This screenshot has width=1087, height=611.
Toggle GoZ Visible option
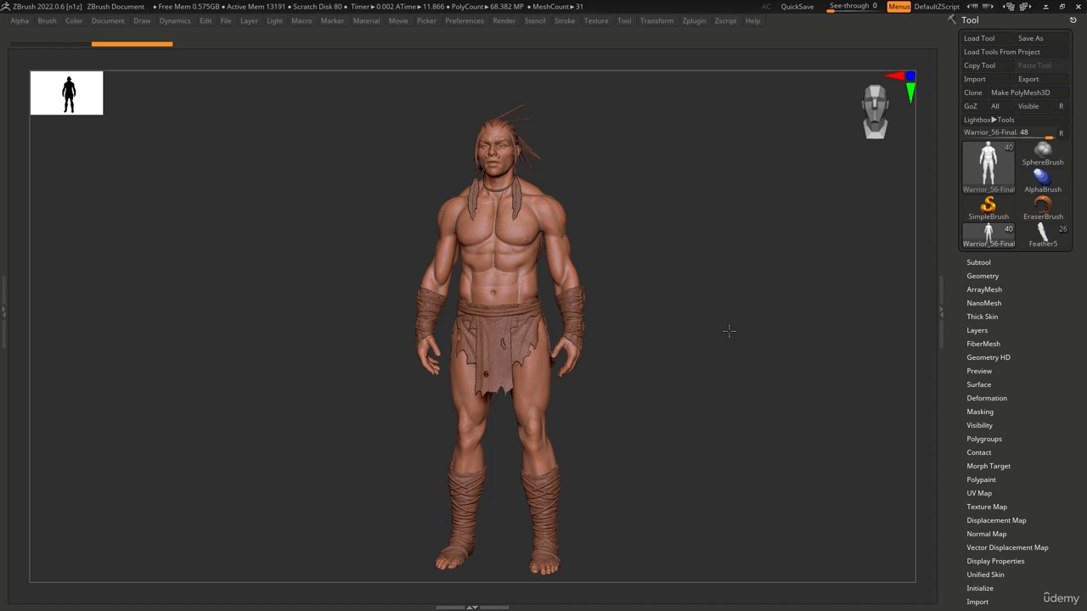(1028, 106)
